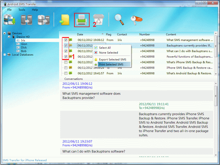Screen dimensions: 220x165
Task: Click message bubble on 19:41:57 row
Action: pyautogui.click(x=70, y=73)
